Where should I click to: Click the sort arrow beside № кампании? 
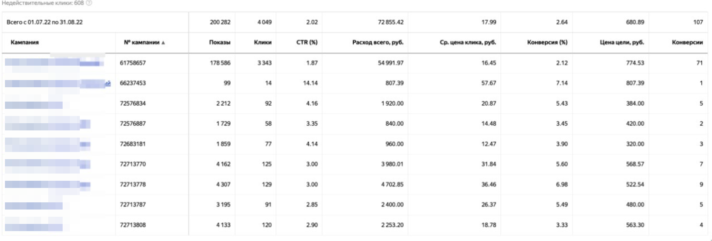point(163,43)
